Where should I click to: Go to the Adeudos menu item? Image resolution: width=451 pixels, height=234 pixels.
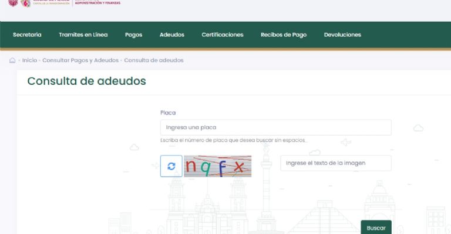pyautogui.click(x=171, y=35)
